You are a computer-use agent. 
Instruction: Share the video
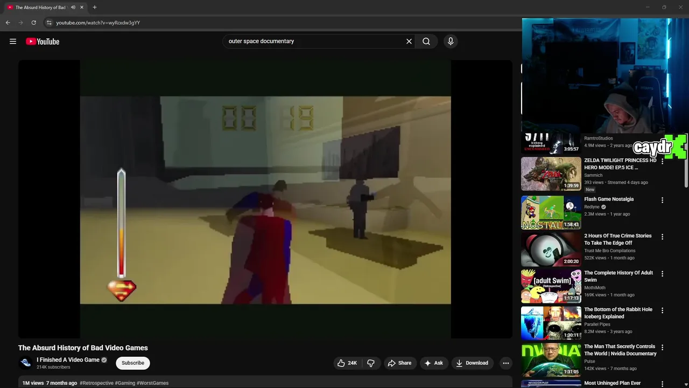coord(399,363)
